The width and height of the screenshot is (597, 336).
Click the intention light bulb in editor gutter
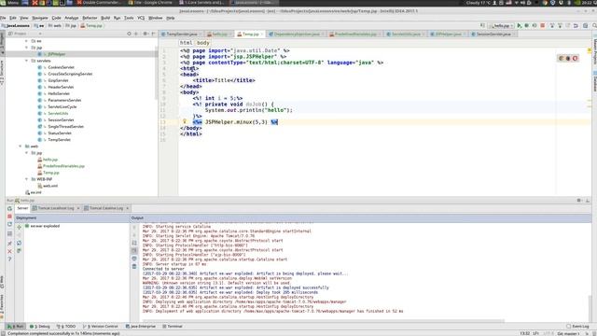(x=185, y=121)
